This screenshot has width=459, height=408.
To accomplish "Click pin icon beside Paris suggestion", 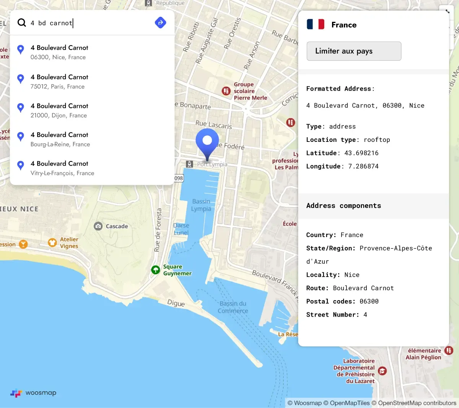I will [x=21, y=79].
